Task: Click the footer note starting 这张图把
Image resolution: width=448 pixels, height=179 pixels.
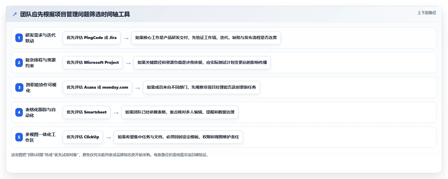Action: click(110, 155)
